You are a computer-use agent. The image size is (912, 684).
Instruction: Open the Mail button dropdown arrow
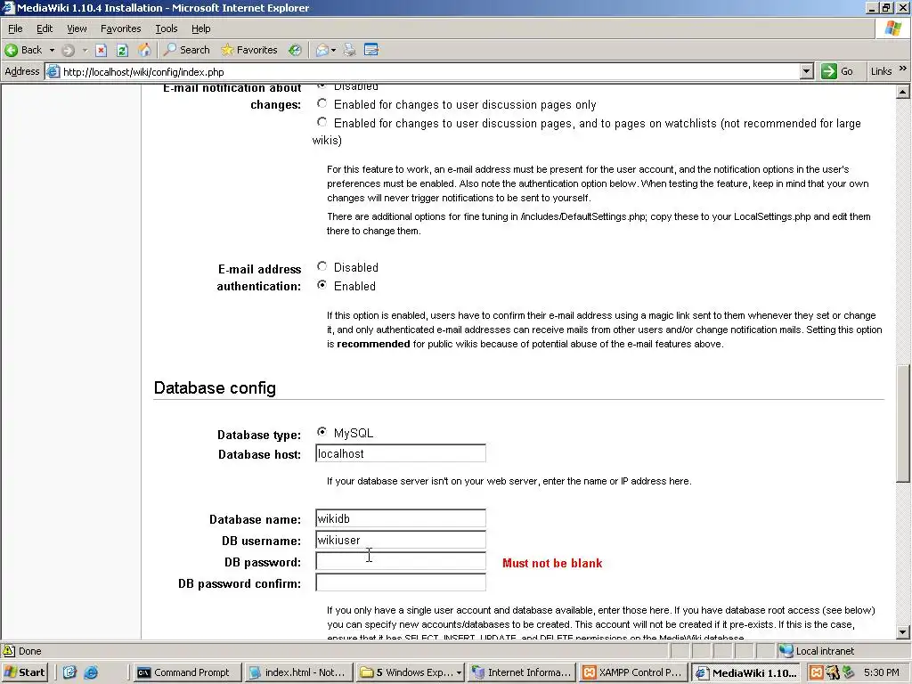click(x=333, y=51)
